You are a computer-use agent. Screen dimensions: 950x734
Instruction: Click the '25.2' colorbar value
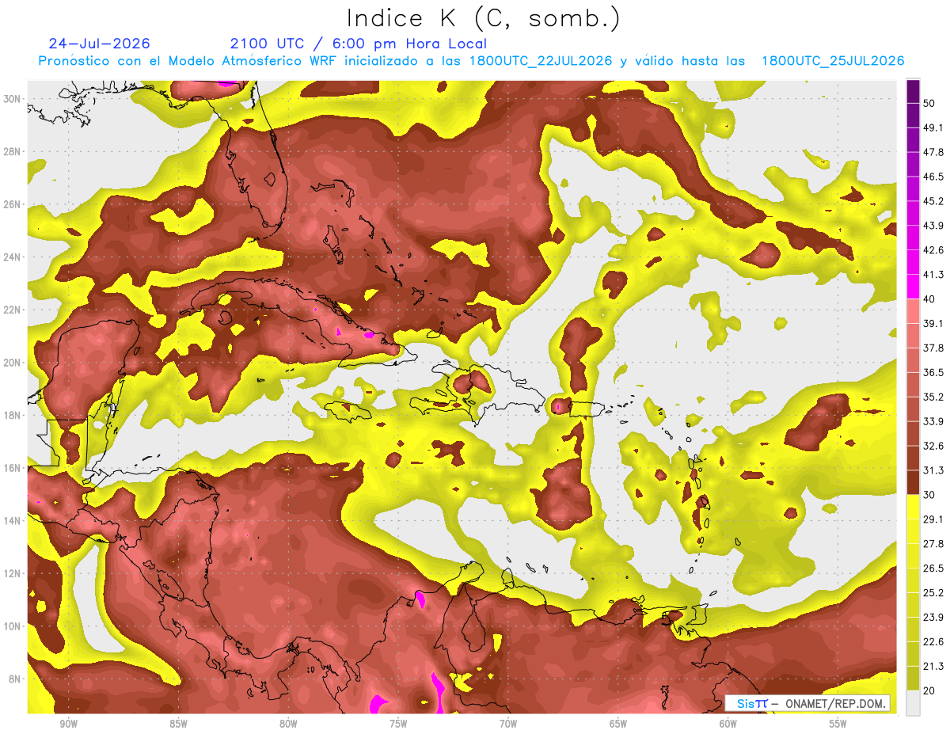tap(934, 593)
